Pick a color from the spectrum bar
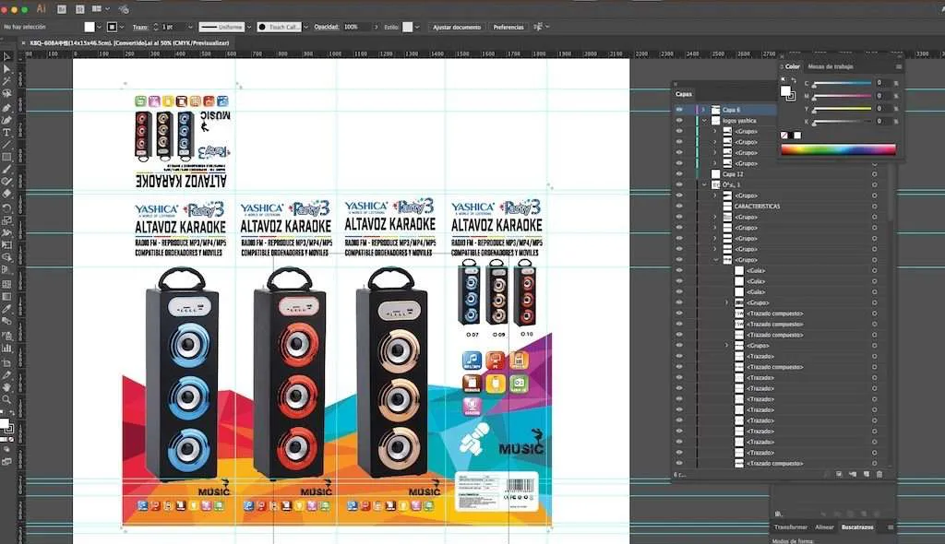The height and width of the screenshot is (544, 945). coord(838,150)
